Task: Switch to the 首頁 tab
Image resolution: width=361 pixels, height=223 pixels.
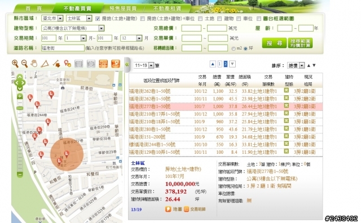Action: coord(34,8)
